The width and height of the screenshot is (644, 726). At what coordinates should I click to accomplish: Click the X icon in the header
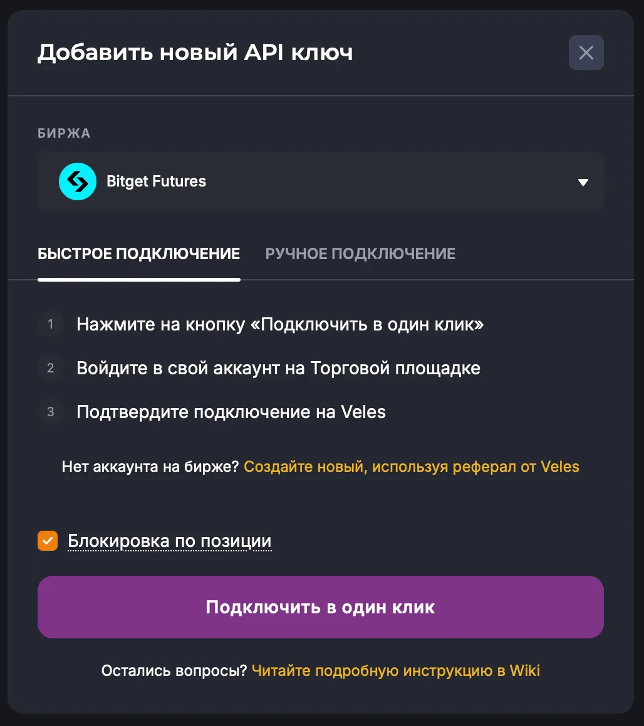pyautogui.click(x=586, y=53)
